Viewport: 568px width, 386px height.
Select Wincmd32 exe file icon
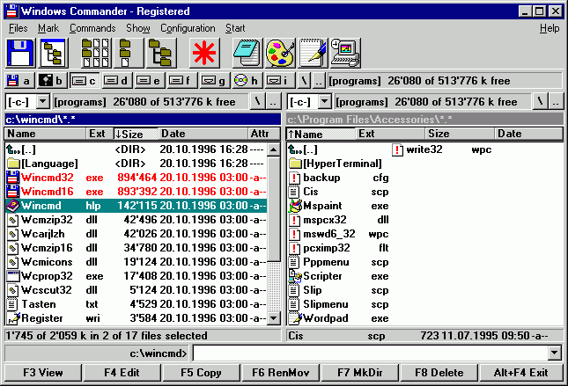(12, 178)
